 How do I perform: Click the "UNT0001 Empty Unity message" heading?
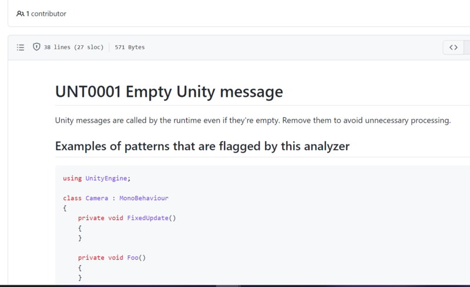pyautogui.click(x=169, y=92)
